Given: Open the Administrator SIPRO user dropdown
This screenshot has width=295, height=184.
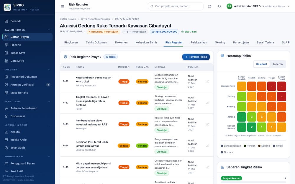Looking at the screenshot, I should tap(258, 6).
